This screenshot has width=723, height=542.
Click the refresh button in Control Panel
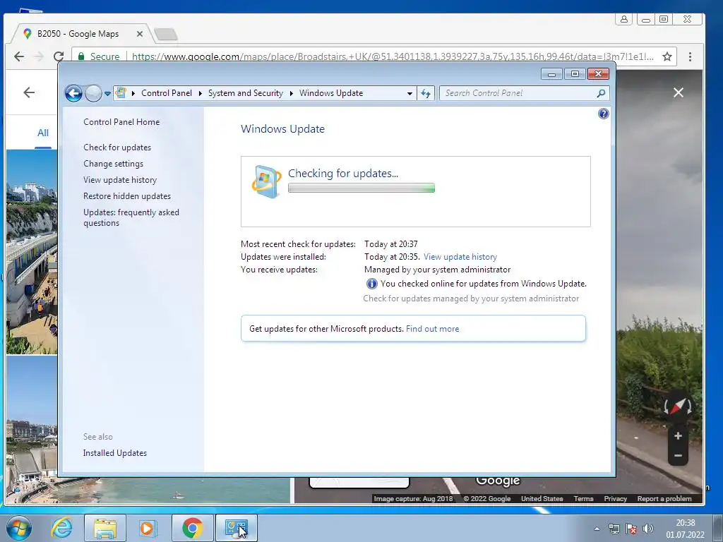pos(426,94)
